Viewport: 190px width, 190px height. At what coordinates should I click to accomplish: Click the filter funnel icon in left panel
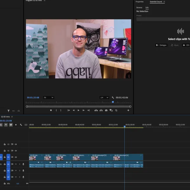(x=9, y=111)
